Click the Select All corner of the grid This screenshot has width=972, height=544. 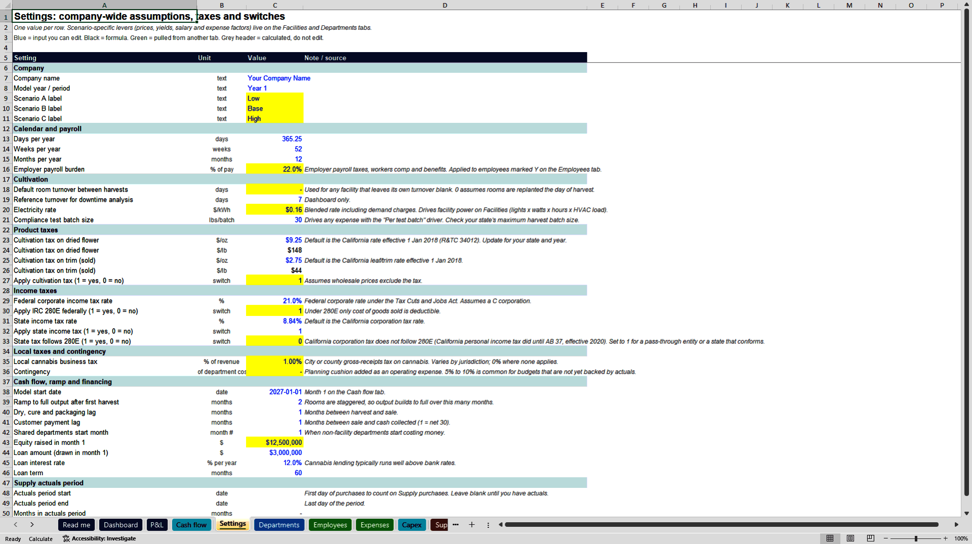point(6,5)
